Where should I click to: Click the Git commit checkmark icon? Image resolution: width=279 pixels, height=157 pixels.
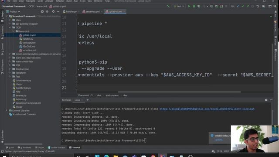(243, 6)
